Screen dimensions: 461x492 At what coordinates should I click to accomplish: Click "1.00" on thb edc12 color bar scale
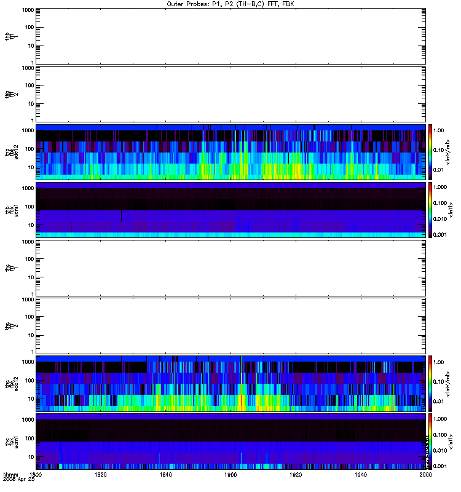tap(438, 130)
